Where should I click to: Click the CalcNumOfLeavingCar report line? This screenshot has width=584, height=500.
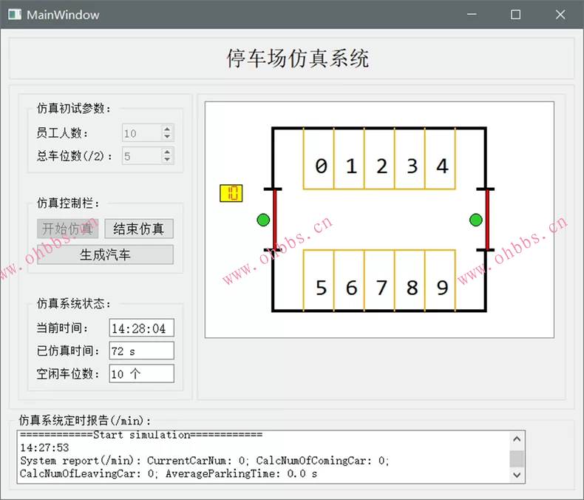(169, 473)
